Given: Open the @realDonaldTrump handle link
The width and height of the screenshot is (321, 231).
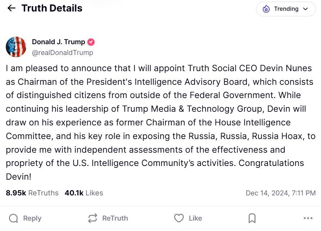Looking at the screenshot, I should pyautogui.click(x=62, y=53).
